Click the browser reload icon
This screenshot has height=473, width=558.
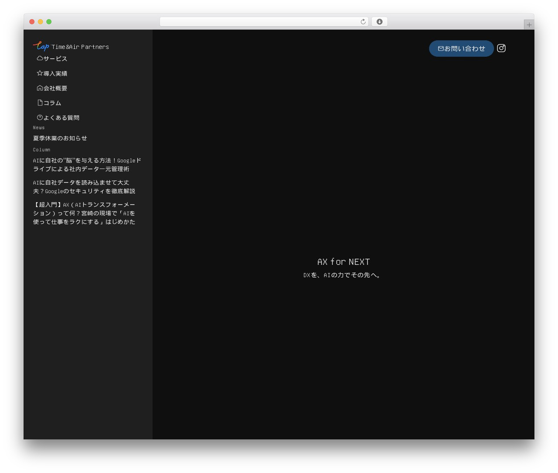click(x=363, y=22)
